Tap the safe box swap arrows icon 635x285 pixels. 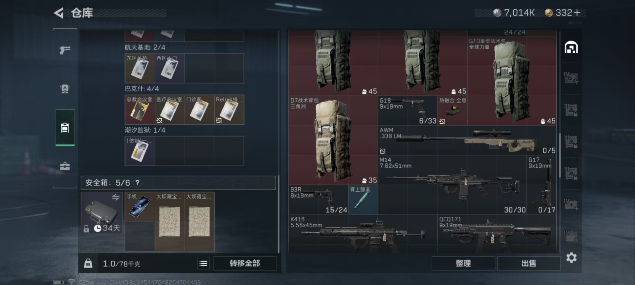pyautogui.click(x=115, y=197)
